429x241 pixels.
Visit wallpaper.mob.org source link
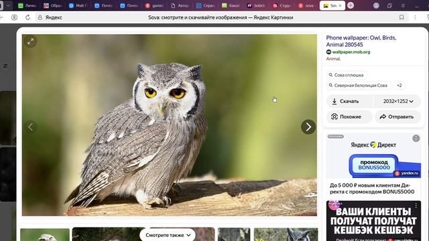[351, 52]
